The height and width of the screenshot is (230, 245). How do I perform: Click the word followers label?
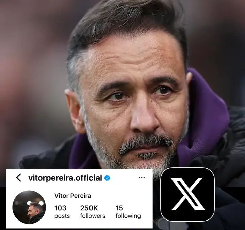93,216
